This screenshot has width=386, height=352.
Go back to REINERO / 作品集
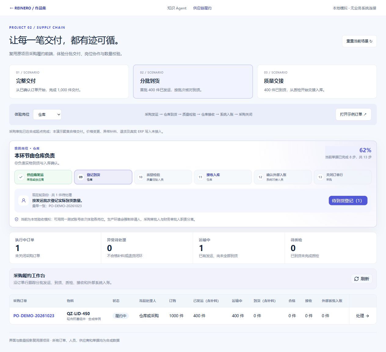pos(28,8)
